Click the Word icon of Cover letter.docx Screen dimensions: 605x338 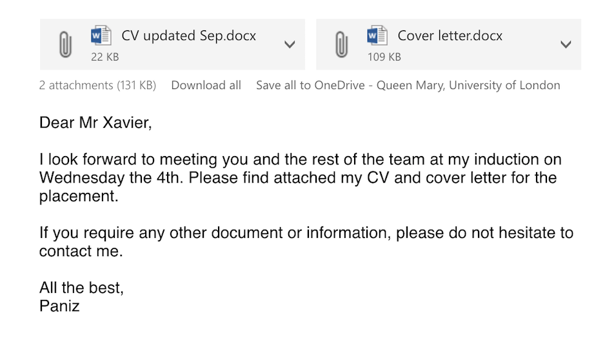click(377, 35)
